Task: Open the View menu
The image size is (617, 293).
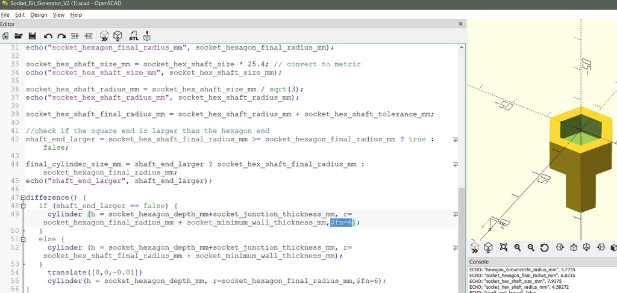Action: pos(58,14)
